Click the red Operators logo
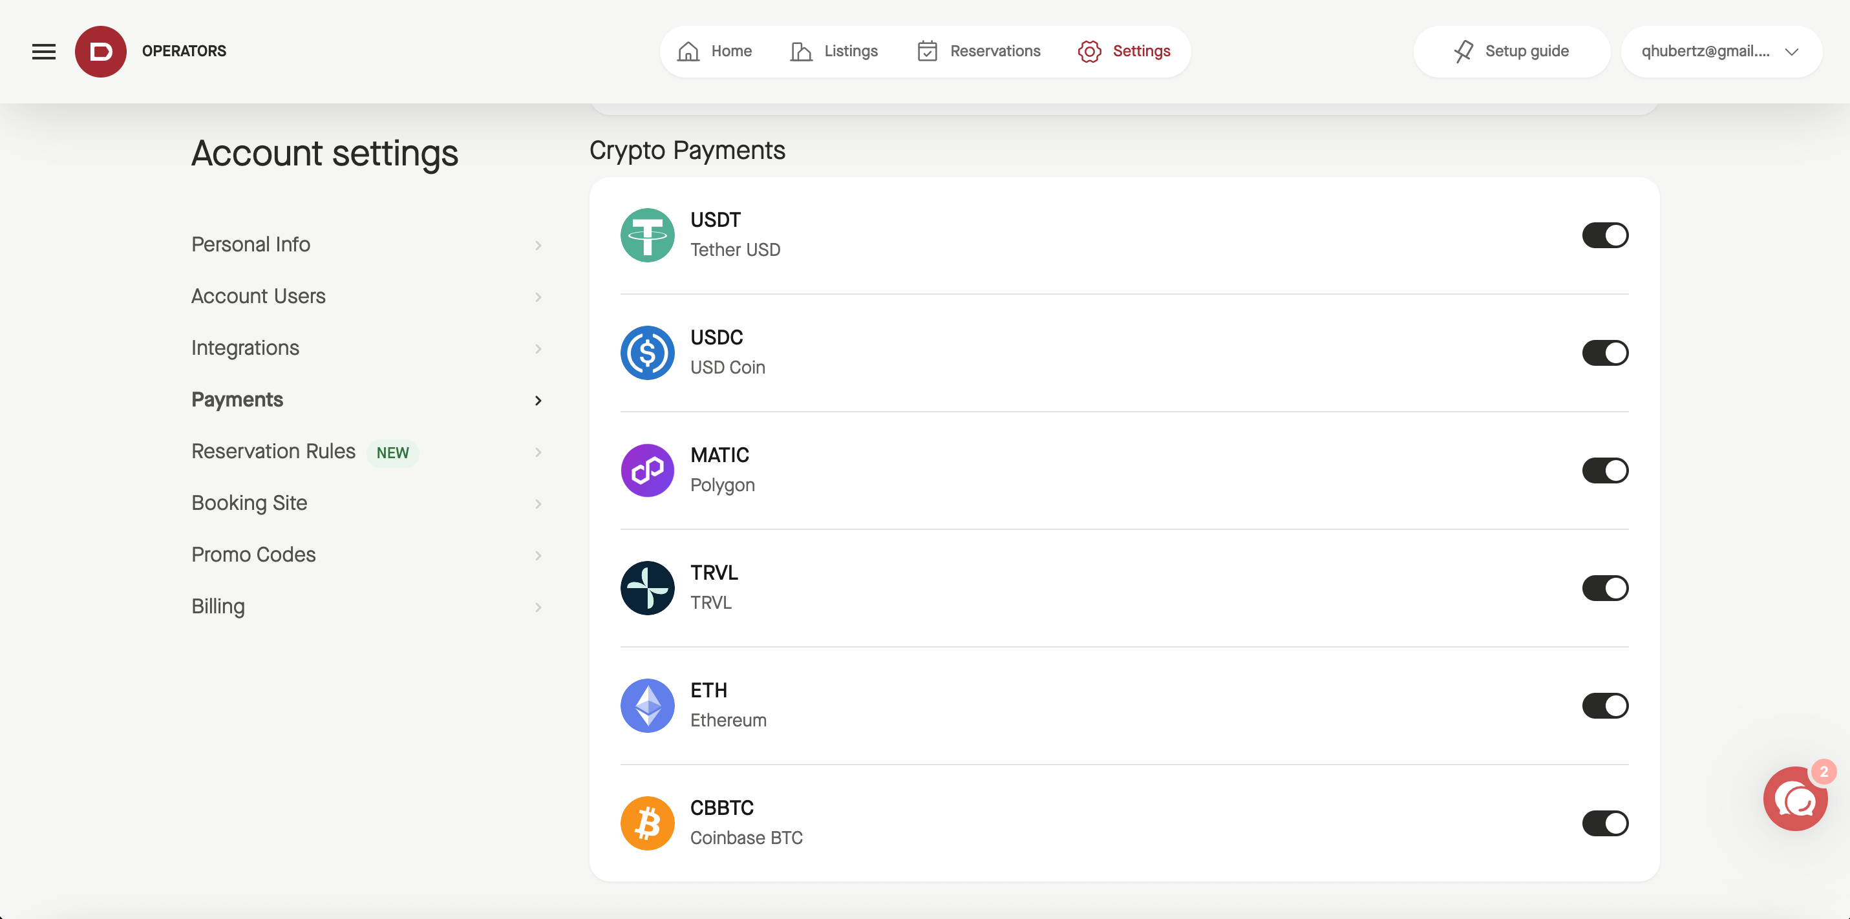This screenshot has width=1850, height=919. (101, 52)
